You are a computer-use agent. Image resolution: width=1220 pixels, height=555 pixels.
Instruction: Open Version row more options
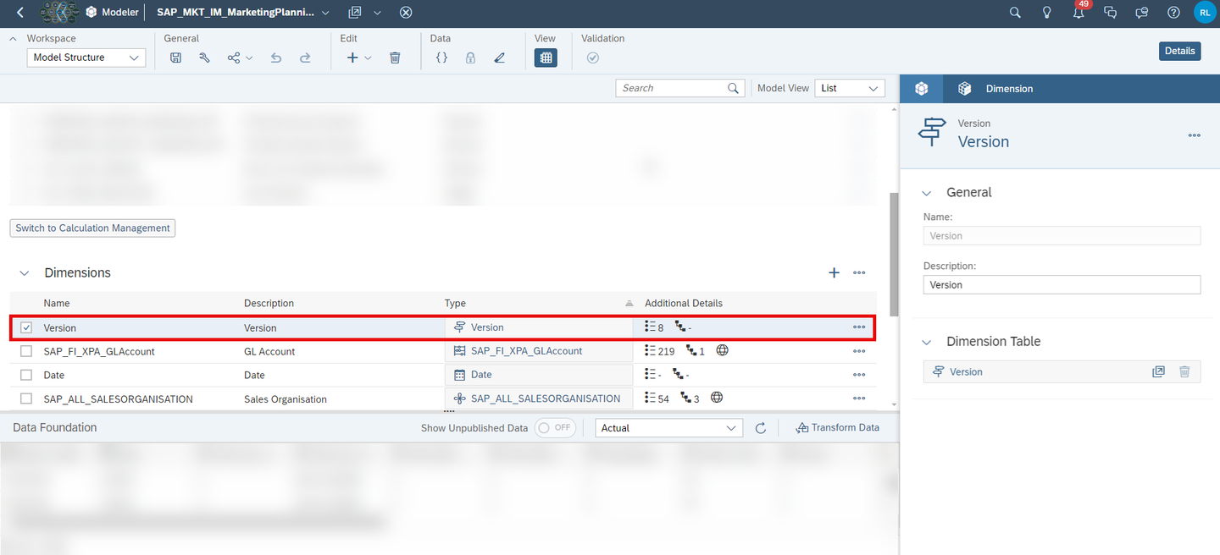click(859, 327)
